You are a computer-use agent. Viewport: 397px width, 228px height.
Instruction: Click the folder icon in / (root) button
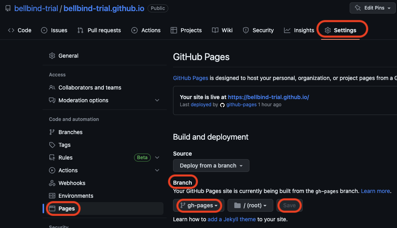[x=237, y=205]
